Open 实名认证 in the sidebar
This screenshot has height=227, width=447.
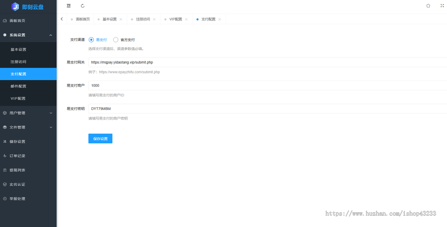pyautogui.click(x=28, y=185)
